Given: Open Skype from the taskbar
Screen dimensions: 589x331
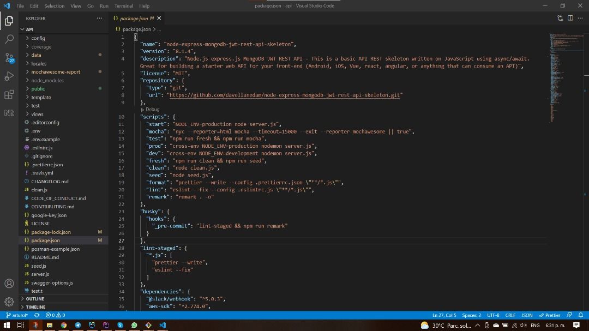Looking at the screenshot, I should click(120, 326).
